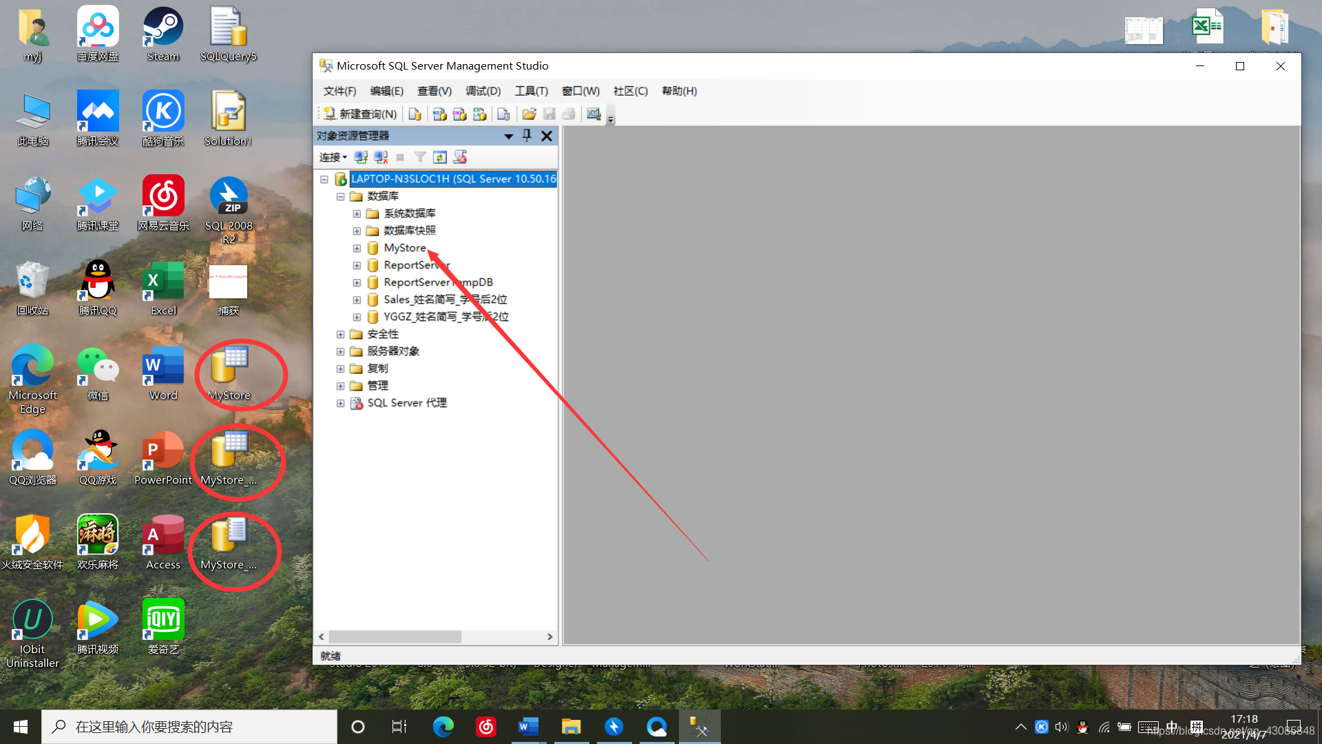Click the Object Explorer filter icon
This screenshot has height=744, width=1322.
[x=419, y=156]
